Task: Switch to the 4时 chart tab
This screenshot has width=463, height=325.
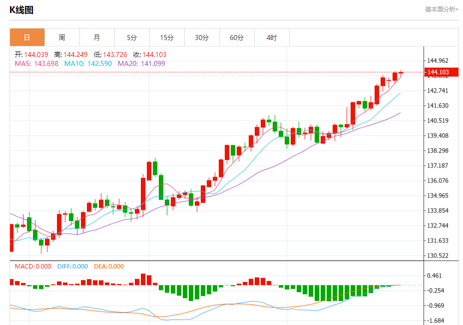Action: [x=272, y=37]
